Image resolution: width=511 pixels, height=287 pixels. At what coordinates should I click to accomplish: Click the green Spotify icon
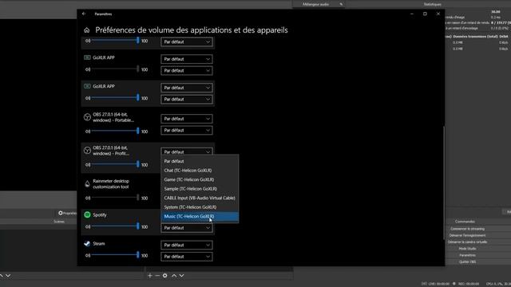click(x=87, y=214)
